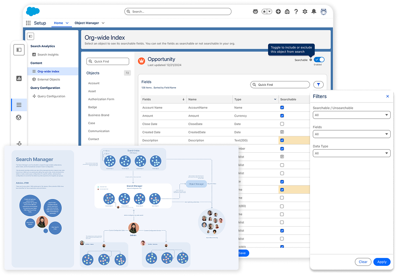Open the filter funnel button in Fields
This screenshot has width=396, height=276.
(318, 85)
